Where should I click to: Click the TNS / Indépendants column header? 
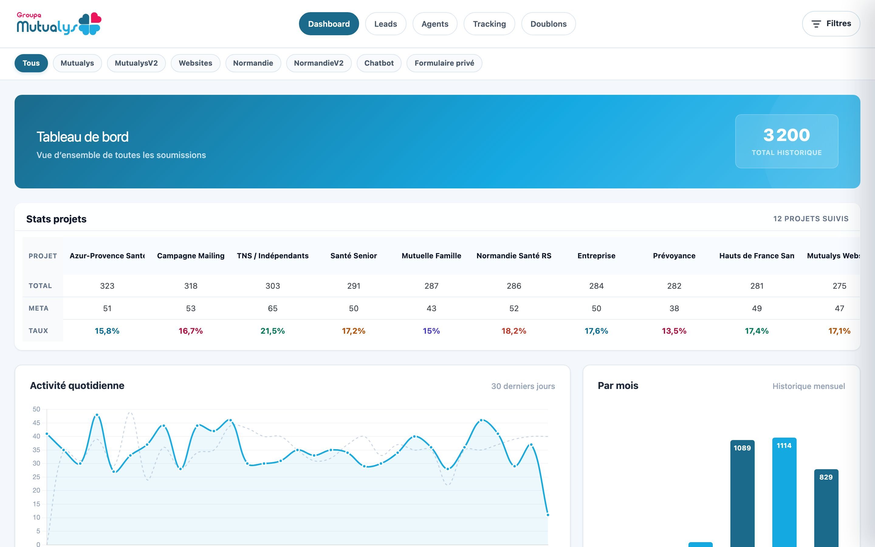click(273, 256)
